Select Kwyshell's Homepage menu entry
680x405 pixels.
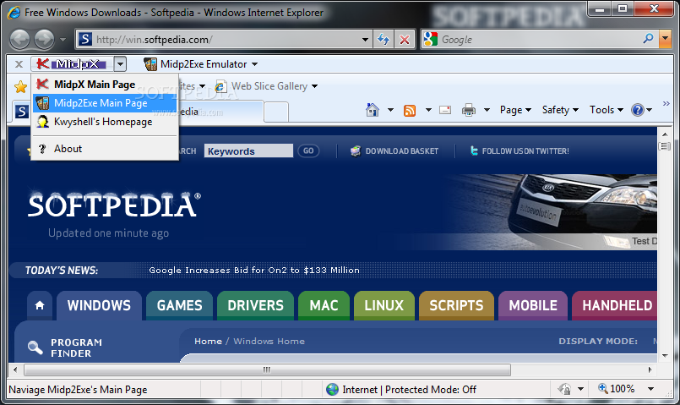pos(105,122)
